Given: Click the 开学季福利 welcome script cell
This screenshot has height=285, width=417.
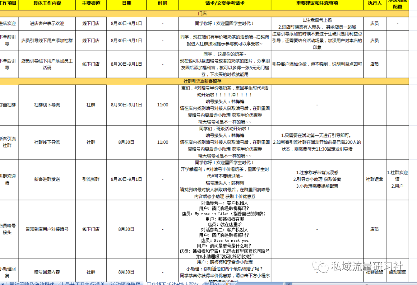Looking at the screenshot, I should coord(225,180).
